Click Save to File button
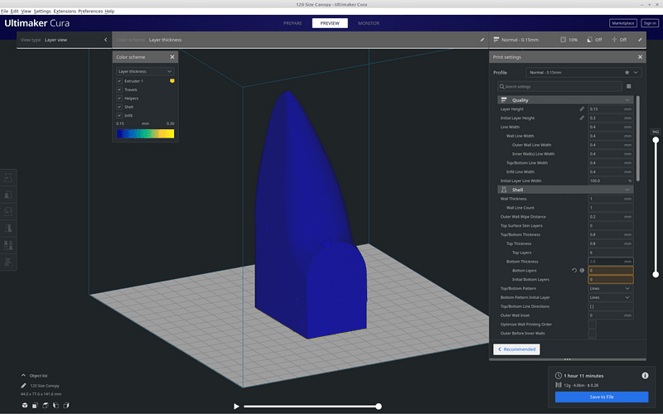The width and height of the screenshot is (663, 414). click(x=602, y=397)
